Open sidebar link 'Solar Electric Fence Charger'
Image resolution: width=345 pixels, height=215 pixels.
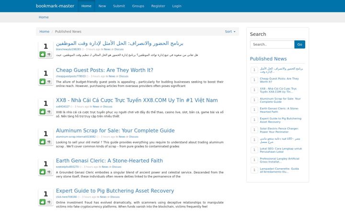tap(279, 130)
